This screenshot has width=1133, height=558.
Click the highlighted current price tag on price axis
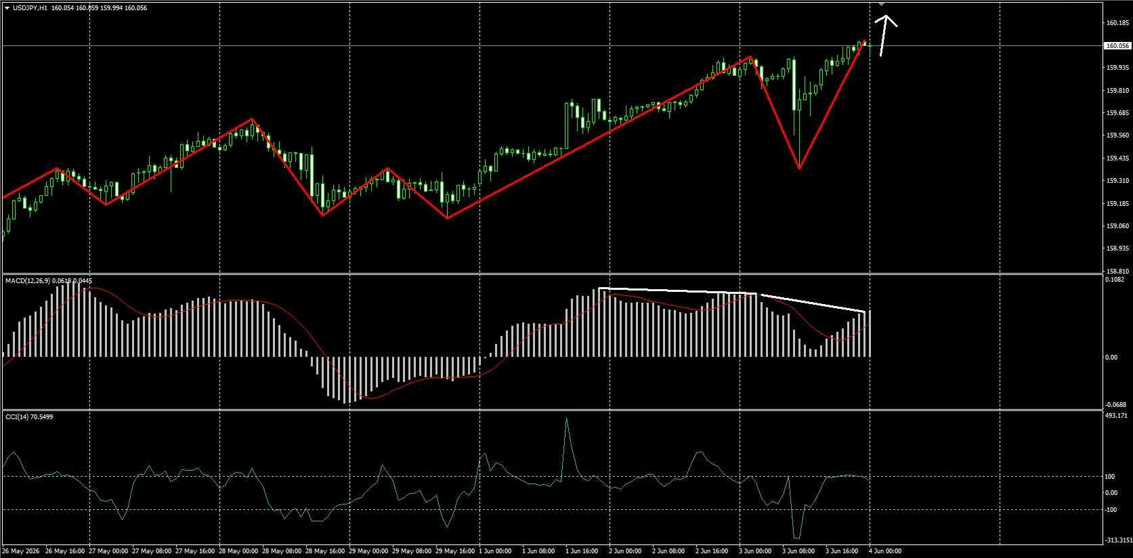tap(1116, 46)
